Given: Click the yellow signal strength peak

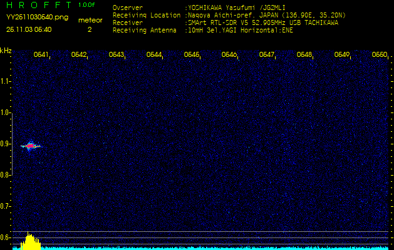Looking at the screenshot, I should point(31,241).
